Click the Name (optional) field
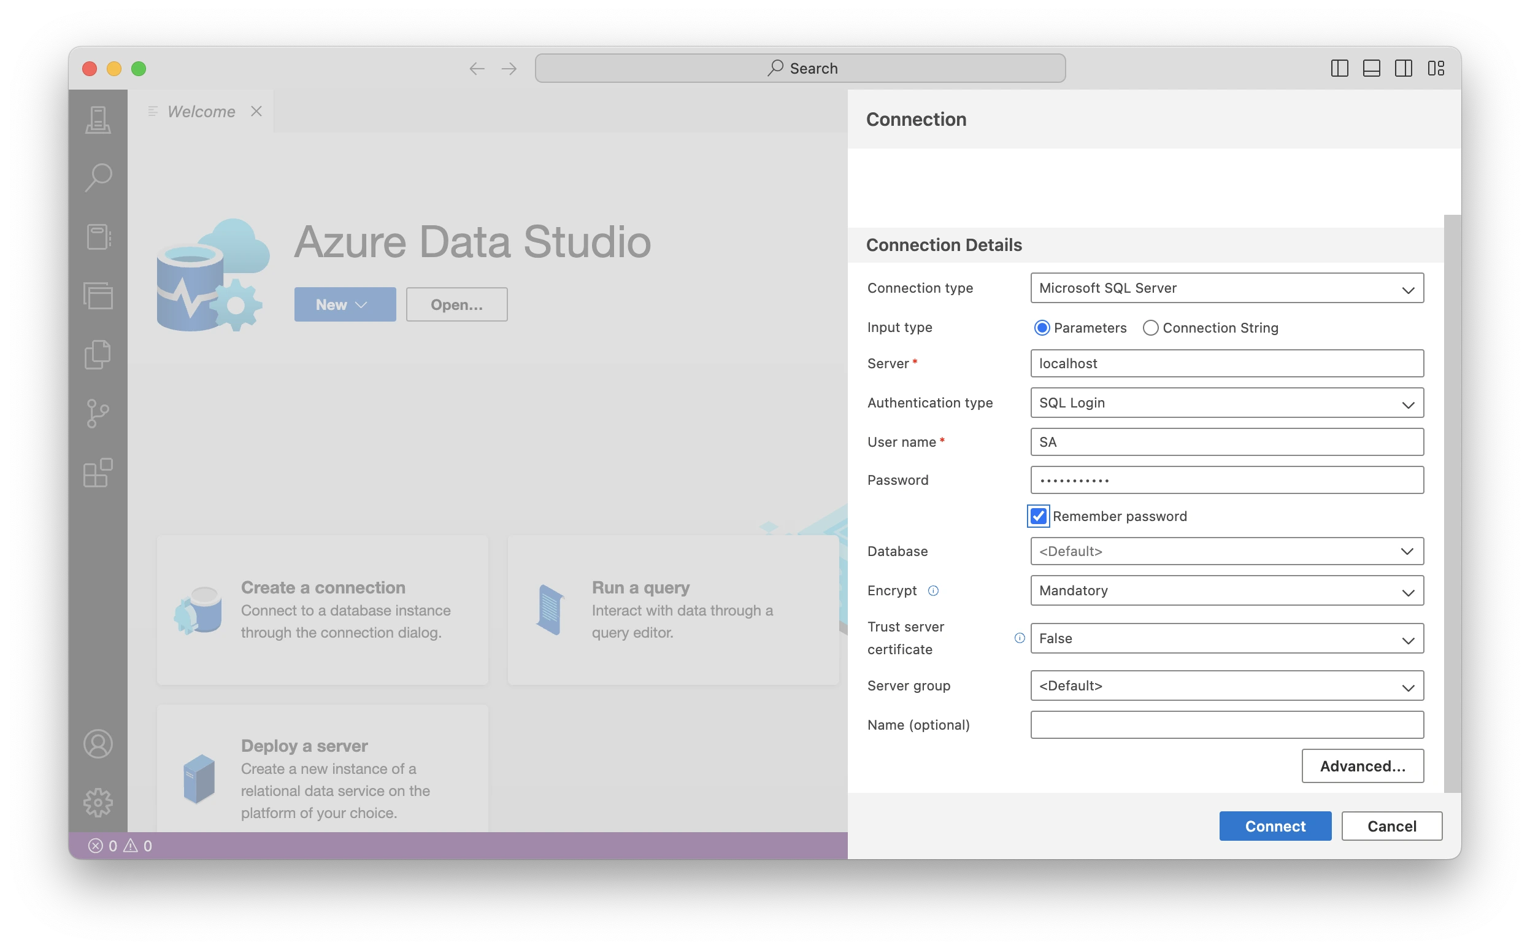Image resolution: width=1530 pixels, height=950 pixels. click(x=1228, y=725)
